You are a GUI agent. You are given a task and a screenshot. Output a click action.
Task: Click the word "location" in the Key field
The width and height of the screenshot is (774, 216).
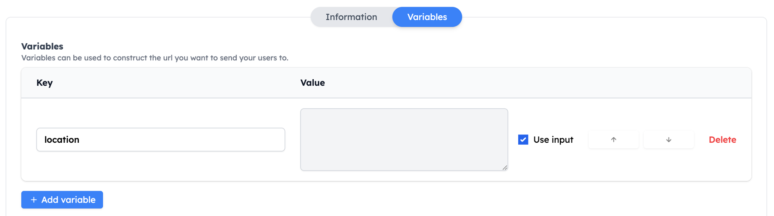coord(62,140)
